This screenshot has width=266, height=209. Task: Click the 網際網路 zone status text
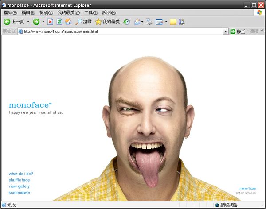(x=229, y=205)
